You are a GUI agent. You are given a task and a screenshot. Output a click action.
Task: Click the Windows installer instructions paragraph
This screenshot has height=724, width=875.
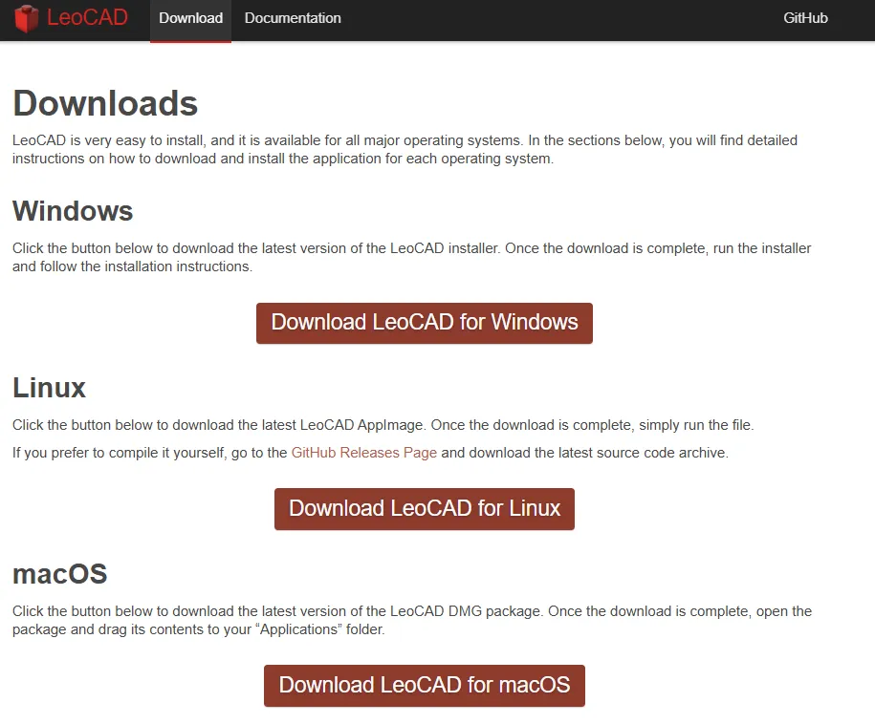pyautogui.click(x=411, y=258)
